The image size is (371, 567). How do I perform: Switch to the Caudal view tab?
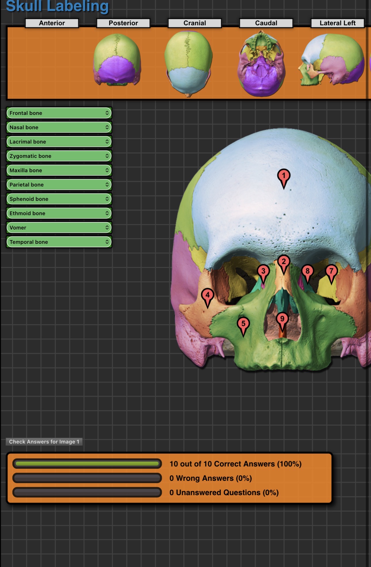[266, 23]
